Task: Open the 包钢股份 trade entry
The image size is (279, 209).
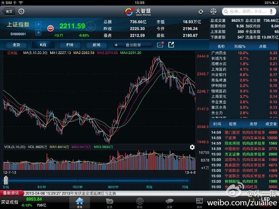Action: tap(244, 182)
